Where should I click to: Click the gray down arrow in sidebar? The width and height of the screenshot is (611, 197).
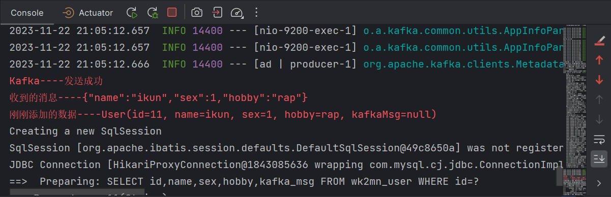pos(599,119)
